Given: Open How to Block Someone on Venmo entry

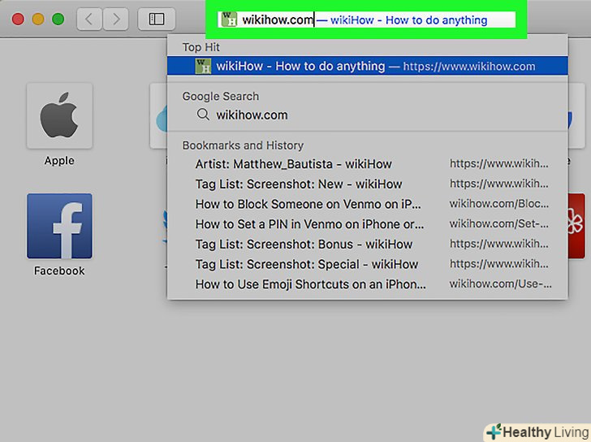Looking at the screenshot, I should [x=368, y=204].
